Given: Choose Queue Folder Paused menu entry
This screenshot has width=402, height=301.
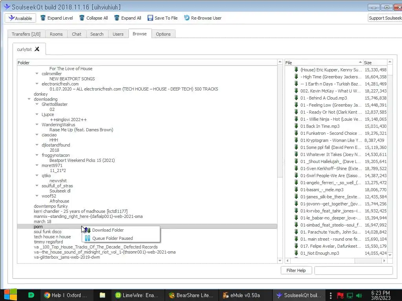Looking at the screenshot, I should pos(121,238).
